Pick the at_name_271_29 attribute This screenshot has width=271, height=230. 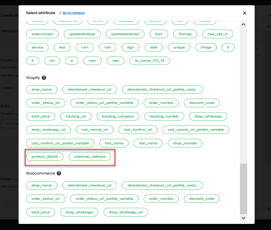coord(150,61)
